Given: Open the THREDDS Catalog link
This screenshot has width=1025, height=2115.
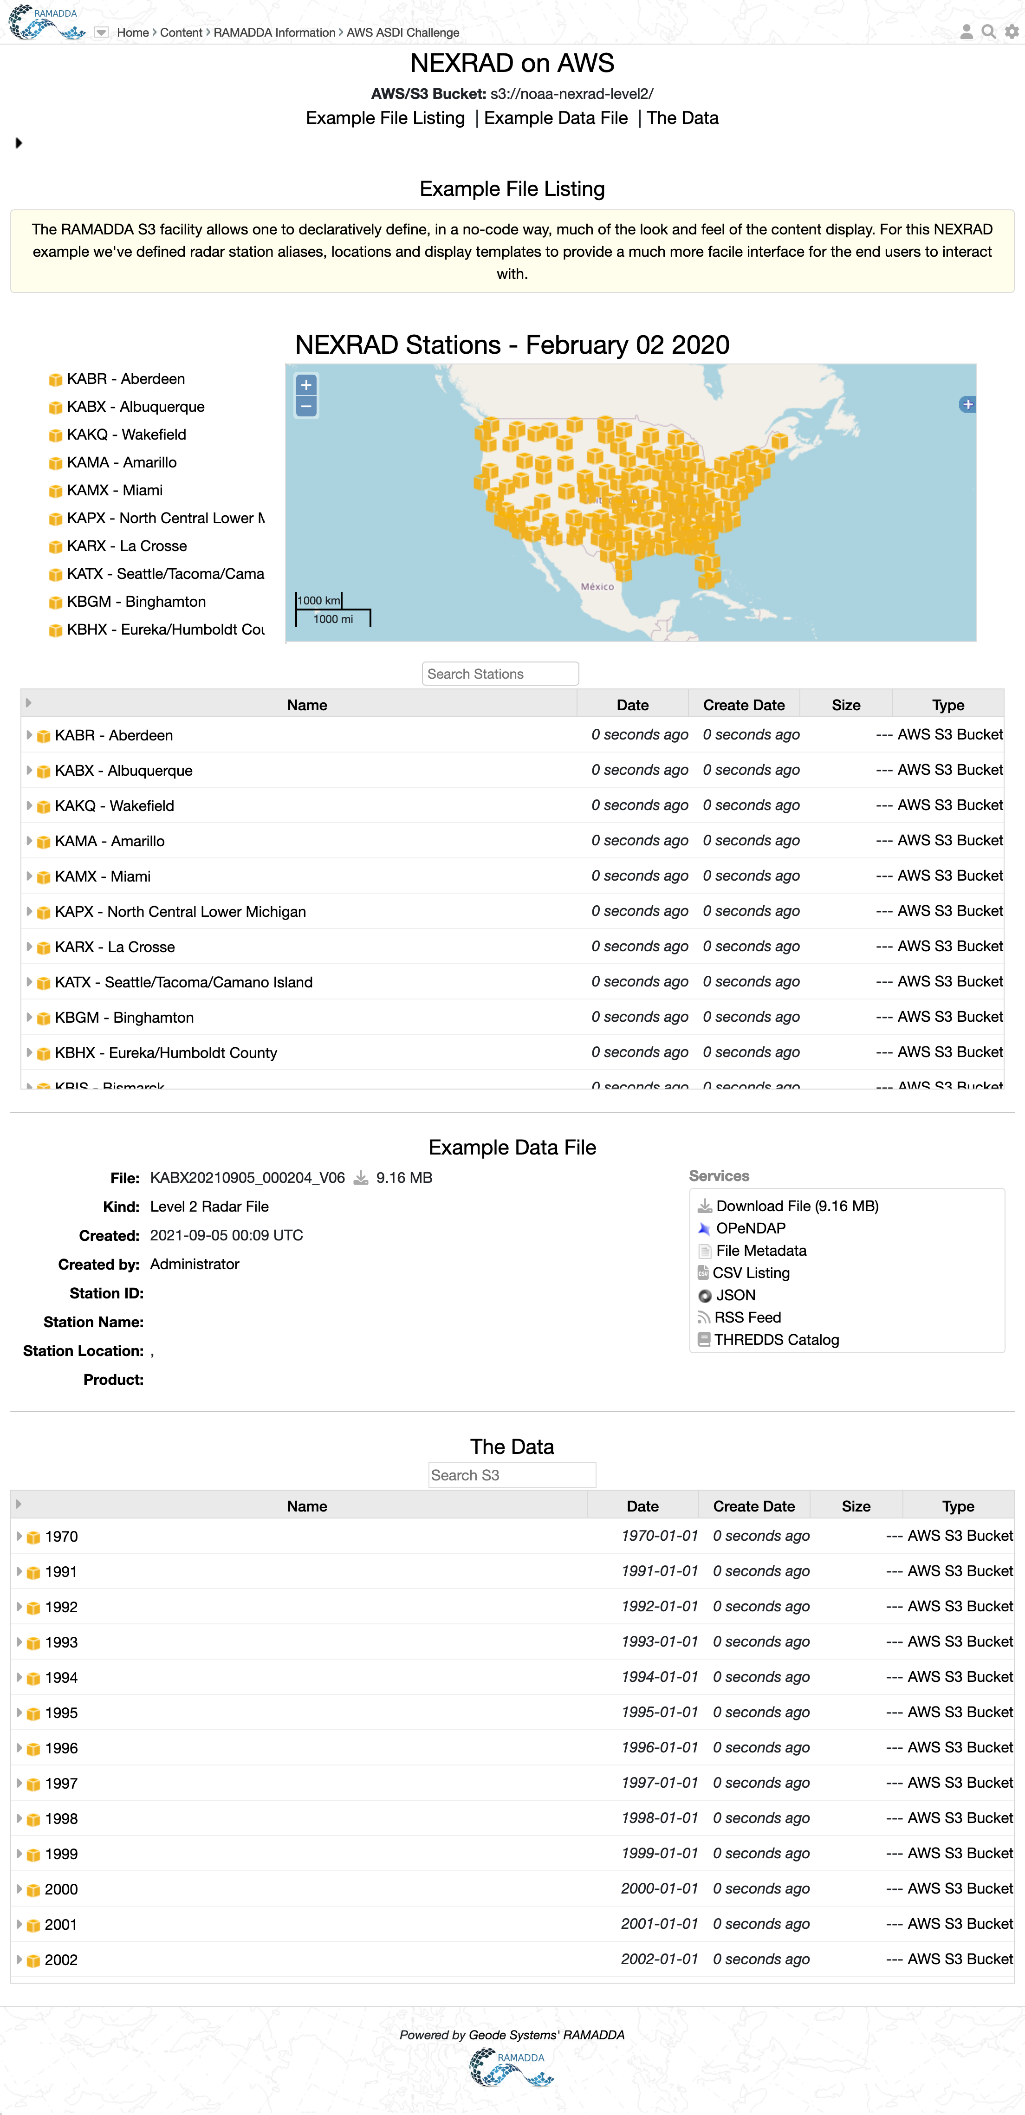Looking at the screenshot, I should (776, 1339).
